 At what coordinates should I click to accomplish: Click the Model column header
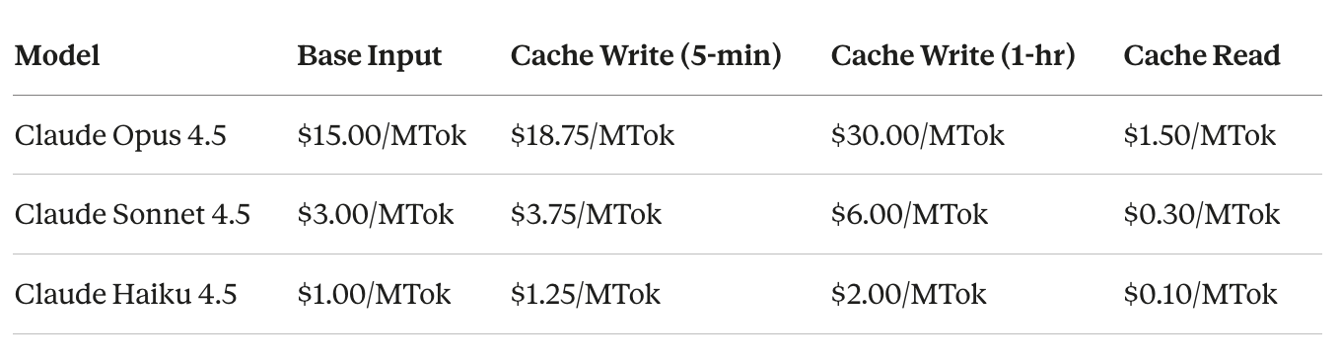pyautogui.click(x=57, y=56)
